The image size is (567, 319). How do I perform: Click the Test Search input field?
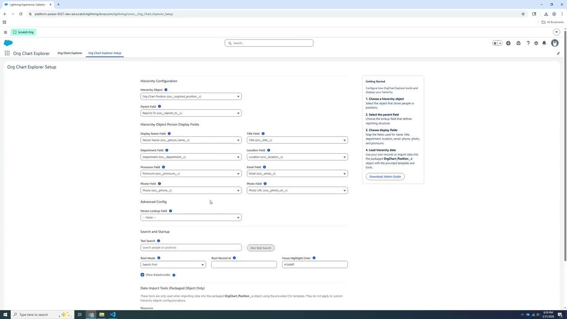(x=191, y=248)
